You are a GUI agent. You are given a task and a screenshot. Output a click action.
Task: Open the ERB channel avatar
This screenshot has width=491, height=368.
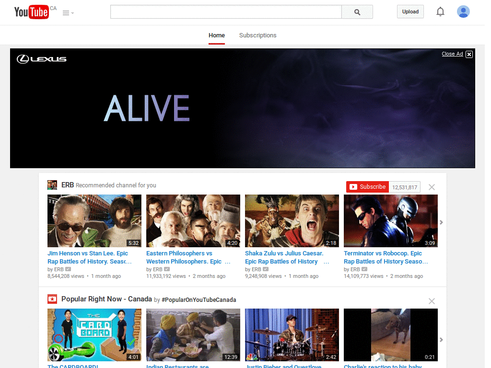click(x=52, y=184)
